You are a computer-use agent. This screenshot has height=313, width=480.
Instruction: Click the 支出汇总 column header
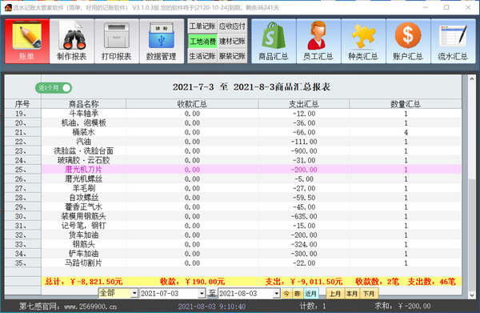304,104
